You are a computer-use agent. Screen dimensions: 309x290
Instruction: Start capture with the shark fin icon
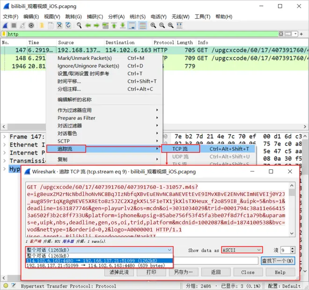[x=5, y=25]
